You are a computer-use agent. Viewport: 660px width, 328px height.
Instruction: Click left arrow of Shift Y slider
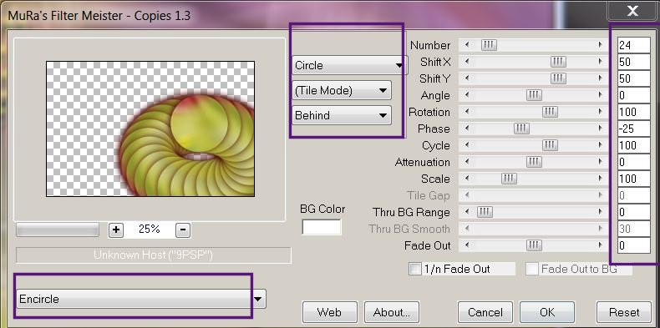point(467,78)
